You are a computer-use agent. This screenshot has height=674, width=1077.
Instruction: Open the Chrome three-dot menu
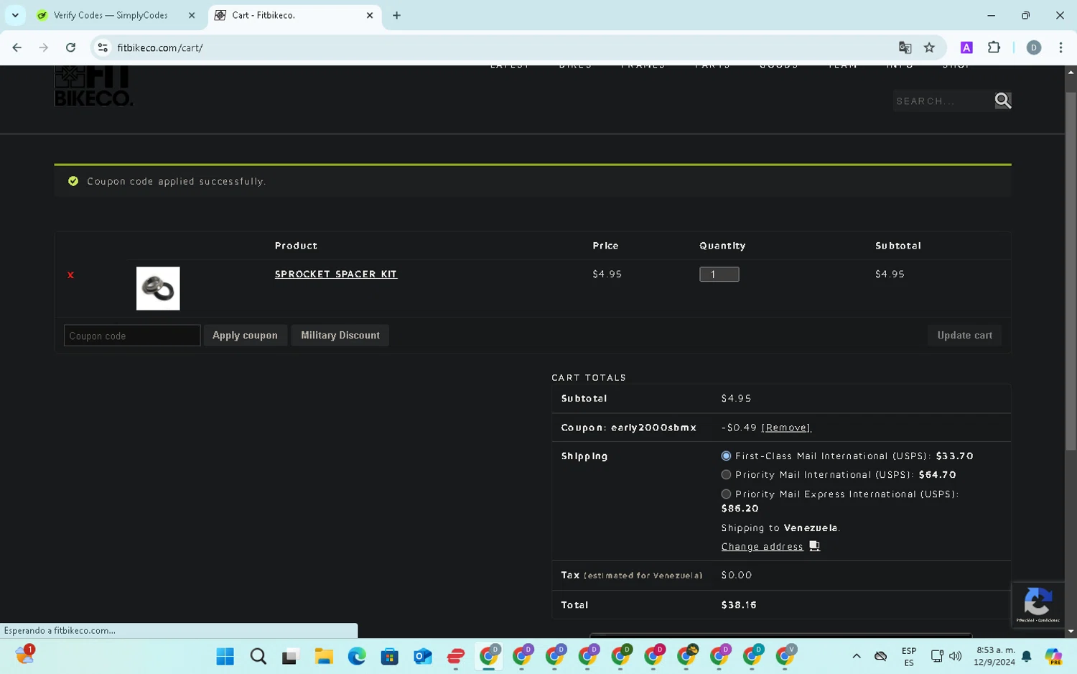(1060, 47)
